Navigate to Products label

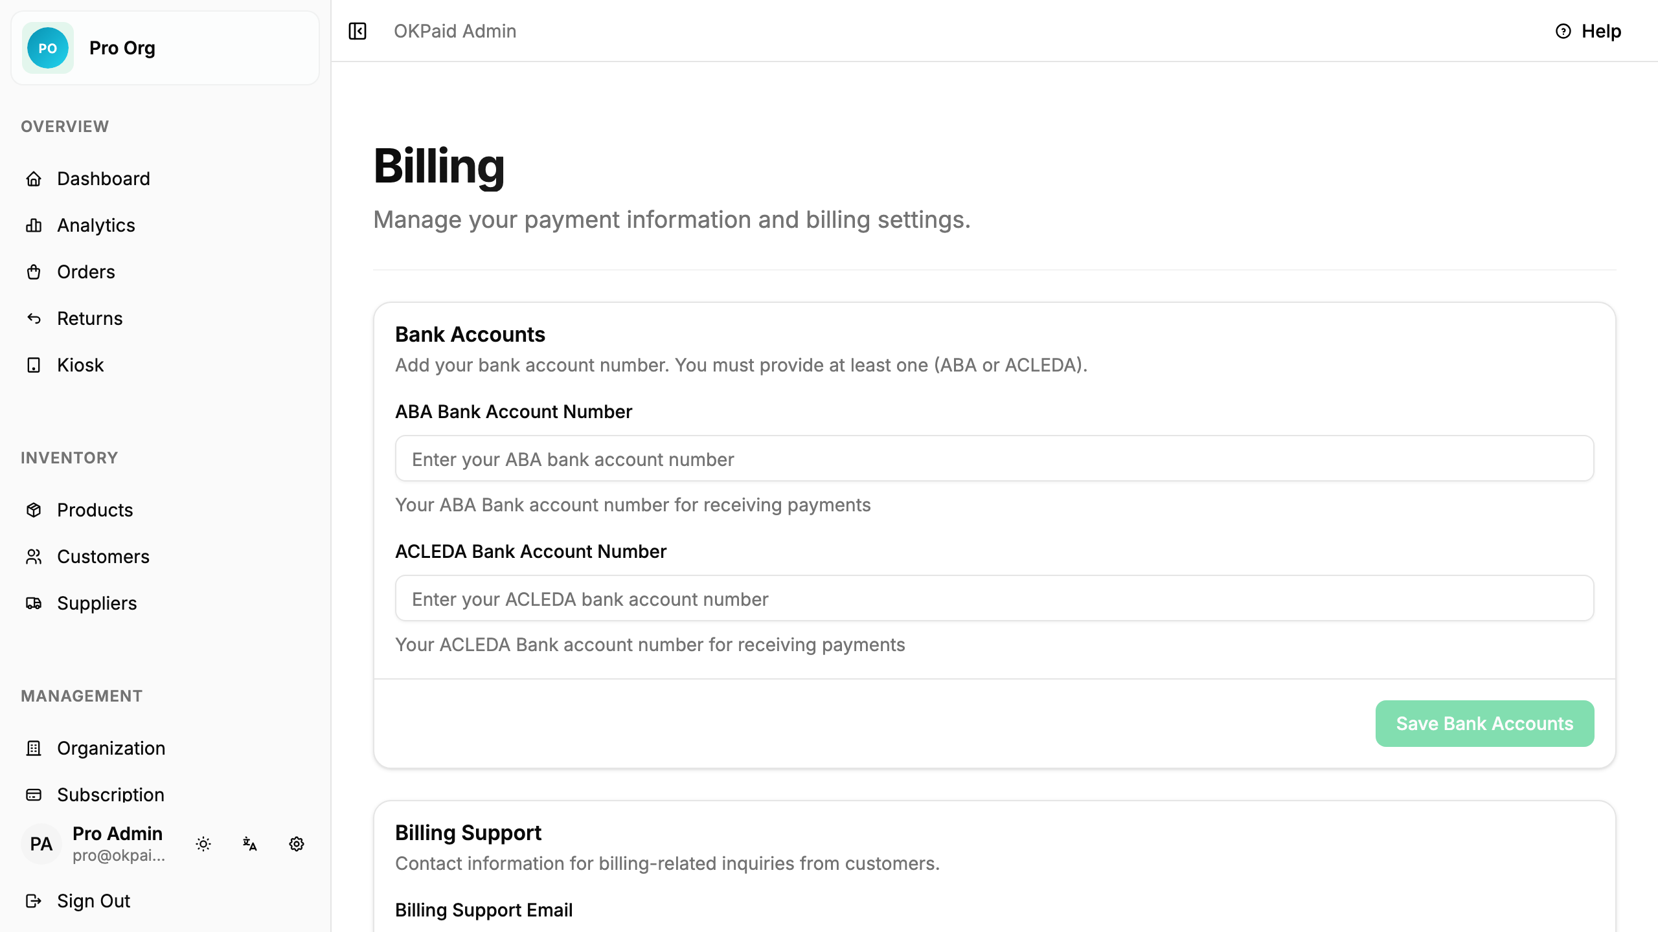(95, 510)
